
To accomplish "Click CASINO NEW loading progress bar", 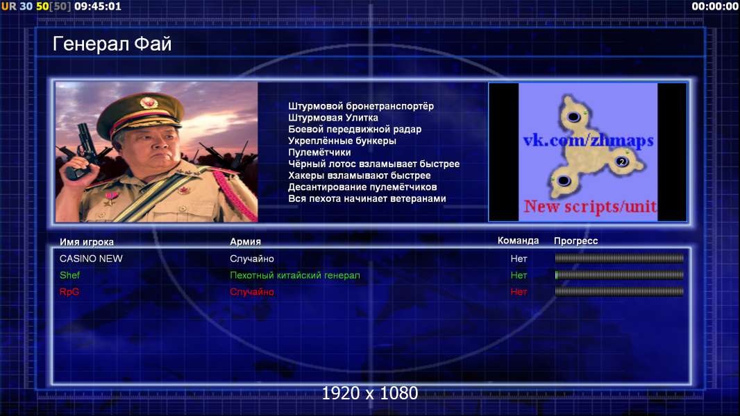I will [x=619, y=258].
